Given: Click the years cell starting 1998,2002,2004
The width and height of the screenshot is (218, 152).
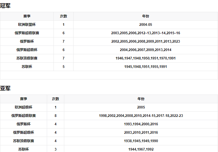Looking at the screenshot, I should coord(141,116).
